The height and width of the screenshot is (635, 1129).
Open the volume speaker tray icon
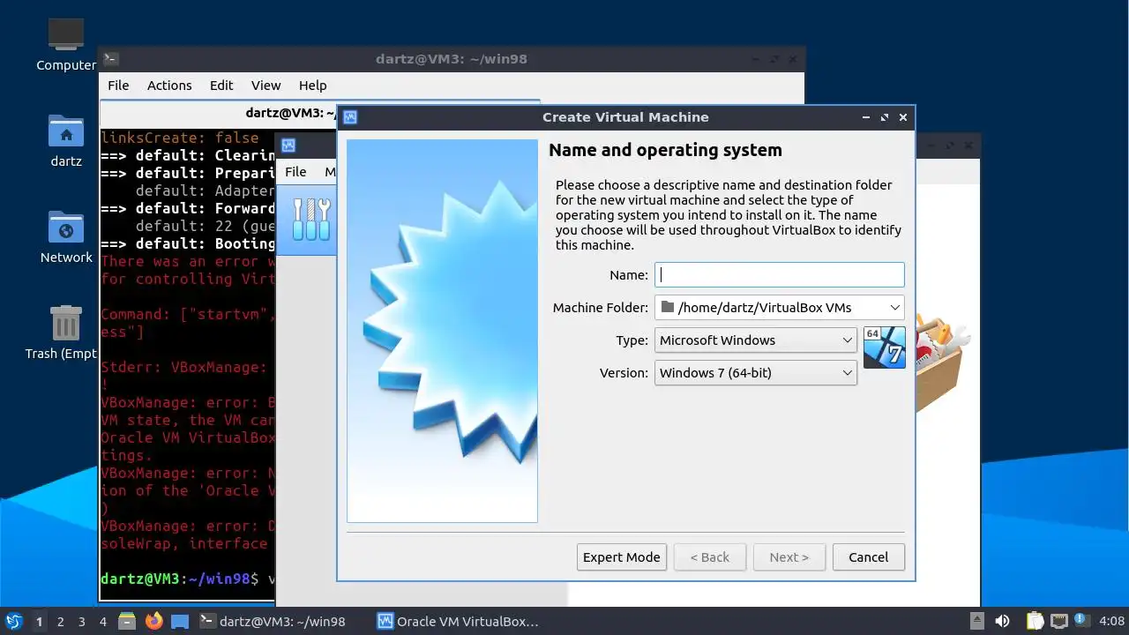tap(1003, 621)
